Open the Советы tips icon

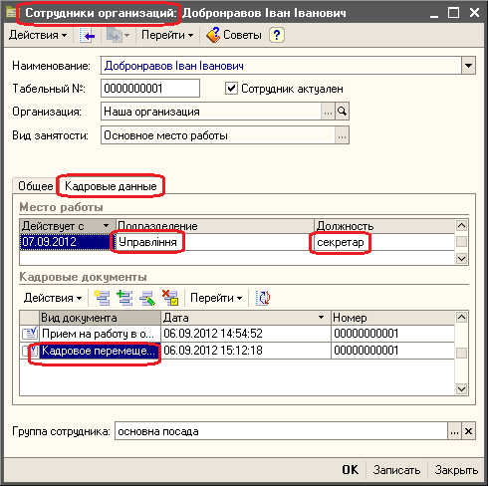pos(213,35)
